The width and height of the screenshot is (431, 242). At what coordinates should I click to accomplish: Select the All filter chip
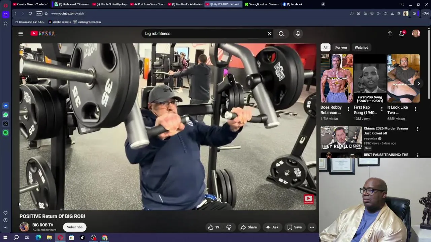[x=325, y=47]
